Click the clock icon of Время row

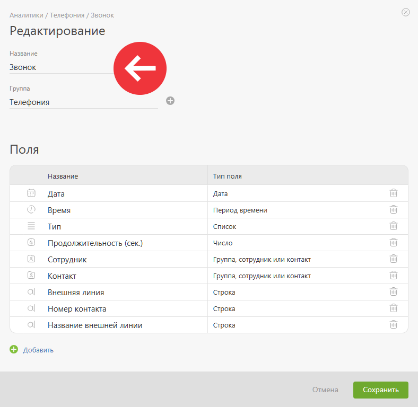click(x=31, y=209)
